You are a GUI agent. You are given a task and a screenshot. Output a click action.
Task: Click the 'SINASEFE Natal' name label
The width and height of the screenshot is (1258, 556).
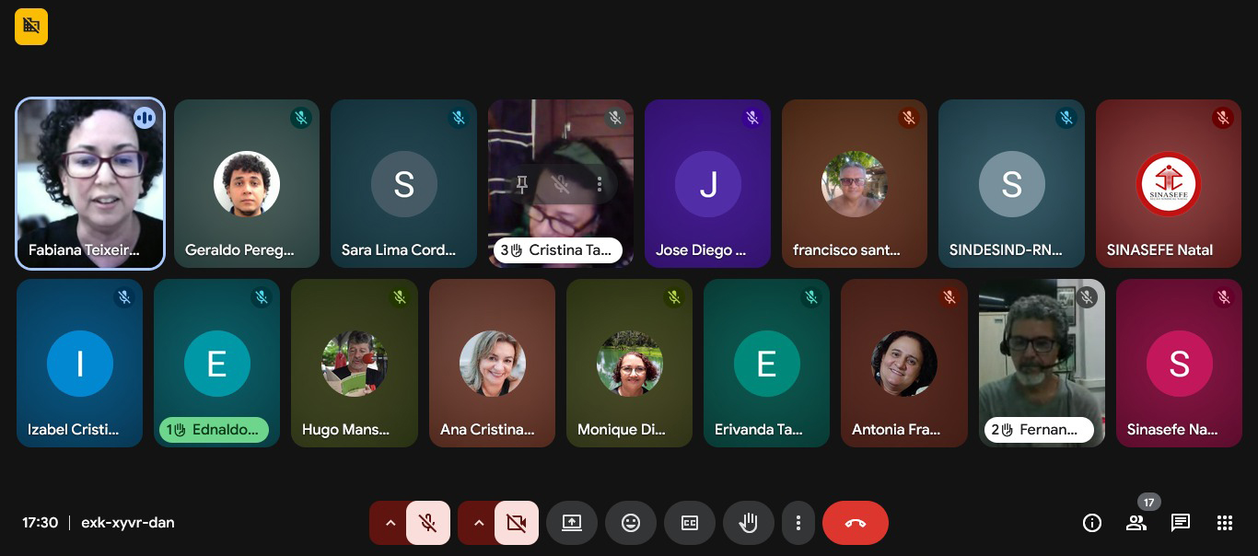(x=1159, y=250)
